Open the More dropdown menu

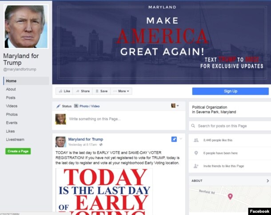(x=121, y=91)
